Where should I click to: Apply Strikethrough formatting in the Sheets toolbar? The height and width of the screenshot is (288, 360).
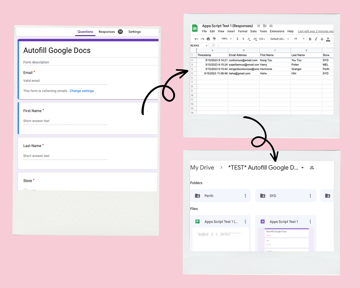[322, 39]
